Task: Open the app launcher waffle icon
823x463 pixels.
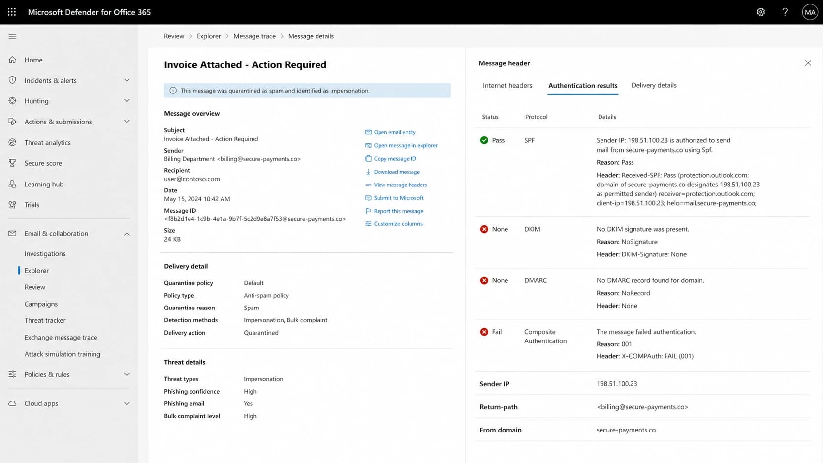Action: 12,12
